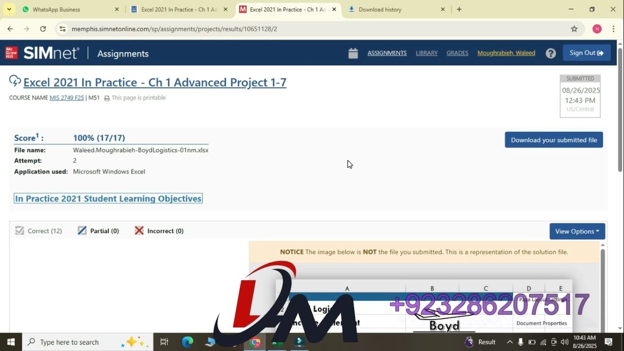
Task: Open the View Options dropdown
Action: 577,231
